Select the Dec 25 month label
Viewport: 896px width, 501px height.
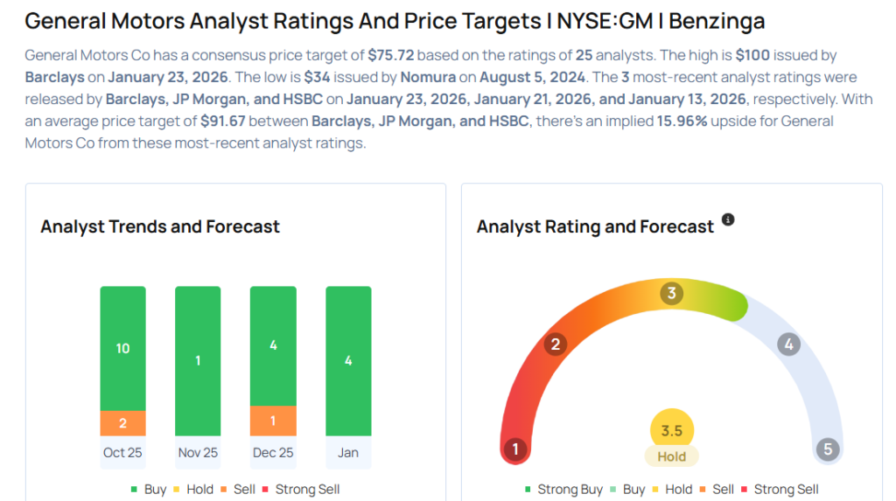click(273, 453)
